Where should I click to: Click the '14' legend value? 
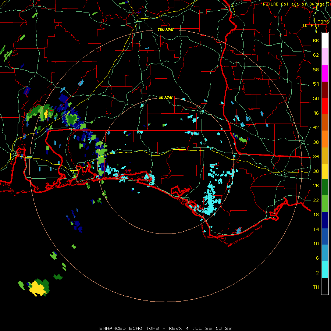click(x=316, y=229)
